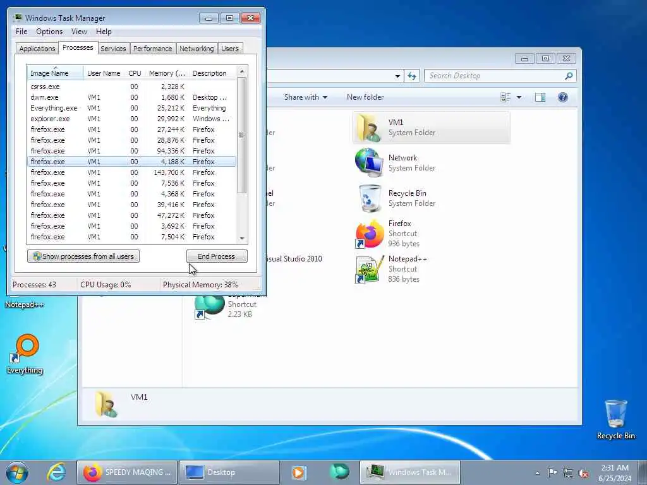The width and height of the screenshot is (647, 485).
Task: Click the search magnifier in Search Desktop box
Action: [569, 76]
